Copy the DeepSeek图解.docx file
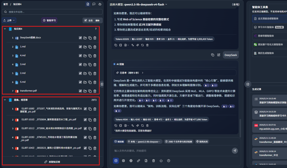Viewport: 287px width, 168px height. (90, 38)
